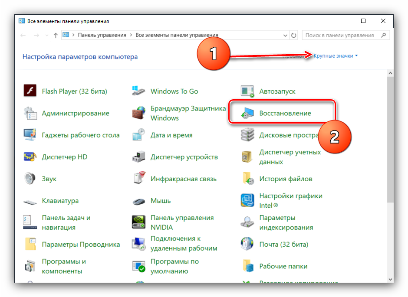Screen dimensions: 408x297
Task: Open the Программы и компоненты icon
Action: pos(30,266)
